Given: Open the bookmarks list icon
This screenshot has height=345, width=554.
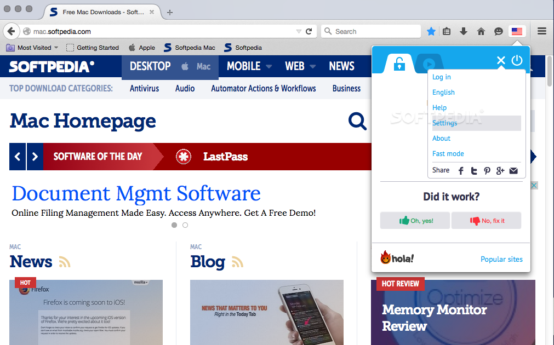Looking at the screenshot, I should 447,31.
